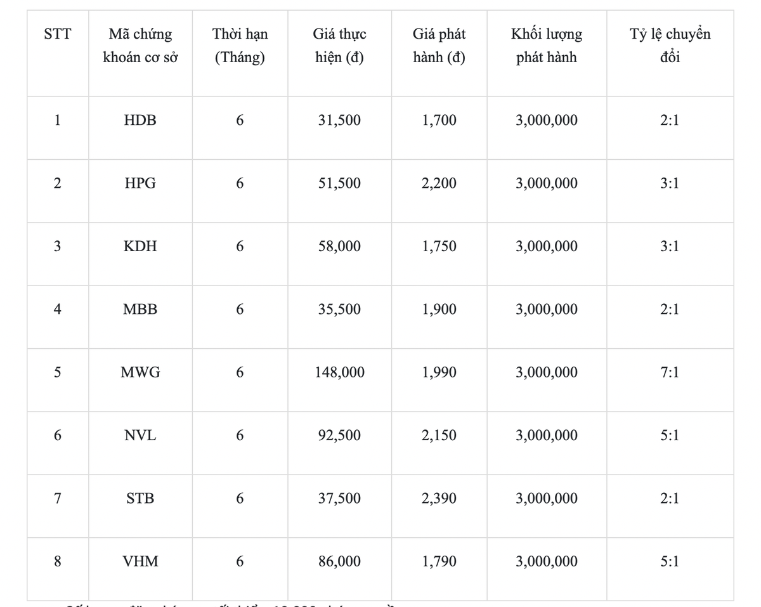The height and width of the screenshot is (607, 761).
Task: Click the 'Khối lượng phát hành' header
Action: [547, 46]
